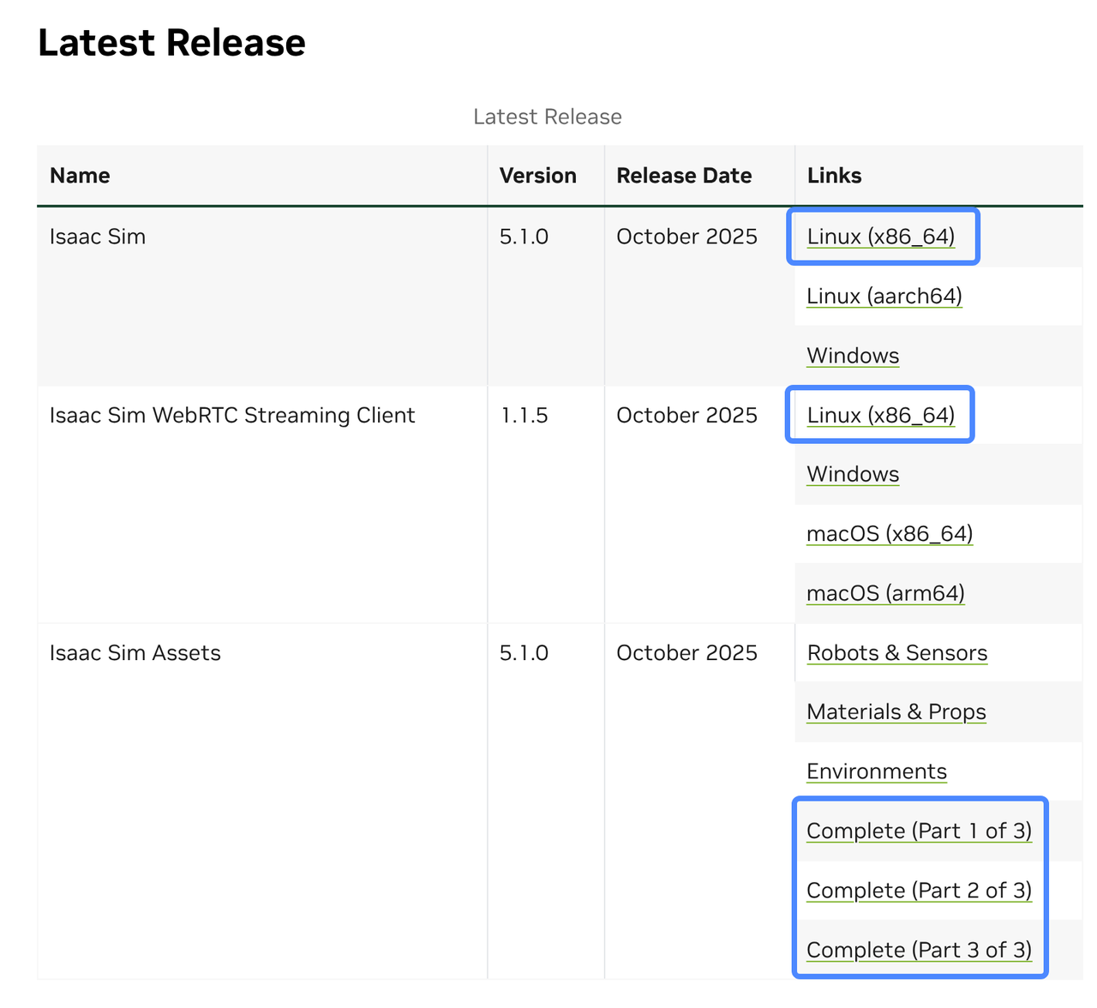Screen dimensions: 1097x1008
Task: Download WebRTC Streaming Client Linux (x86_64)
Action: point(881,416)
